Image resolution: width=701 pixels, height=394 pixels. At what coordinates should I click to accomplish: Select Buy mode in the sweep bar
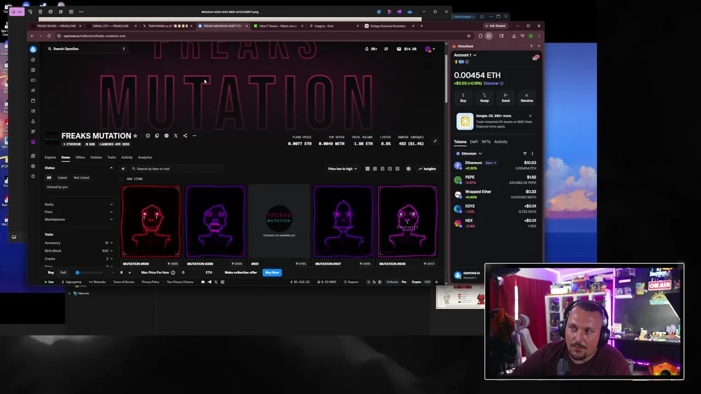click(x=51, y=273)
